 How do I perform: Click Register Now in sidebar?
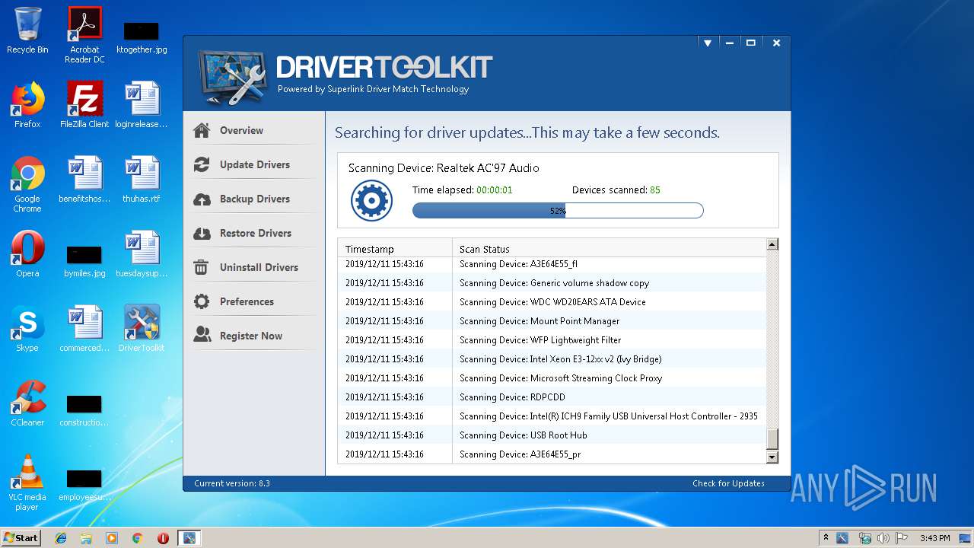[x=253, y=336]
